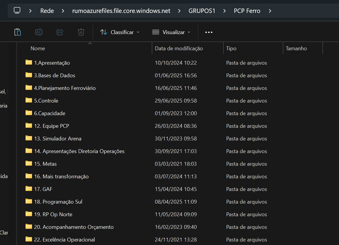Viewport: 339px width, 245px height.
Task: Select the 1.Apresentação folder icon
Action: (x=28, y=63)
